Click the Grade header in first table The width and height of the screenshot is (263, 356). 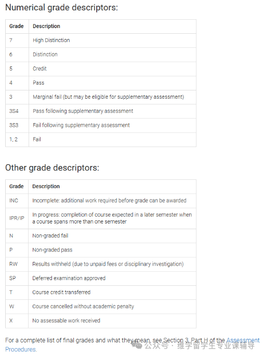(16, 26)
